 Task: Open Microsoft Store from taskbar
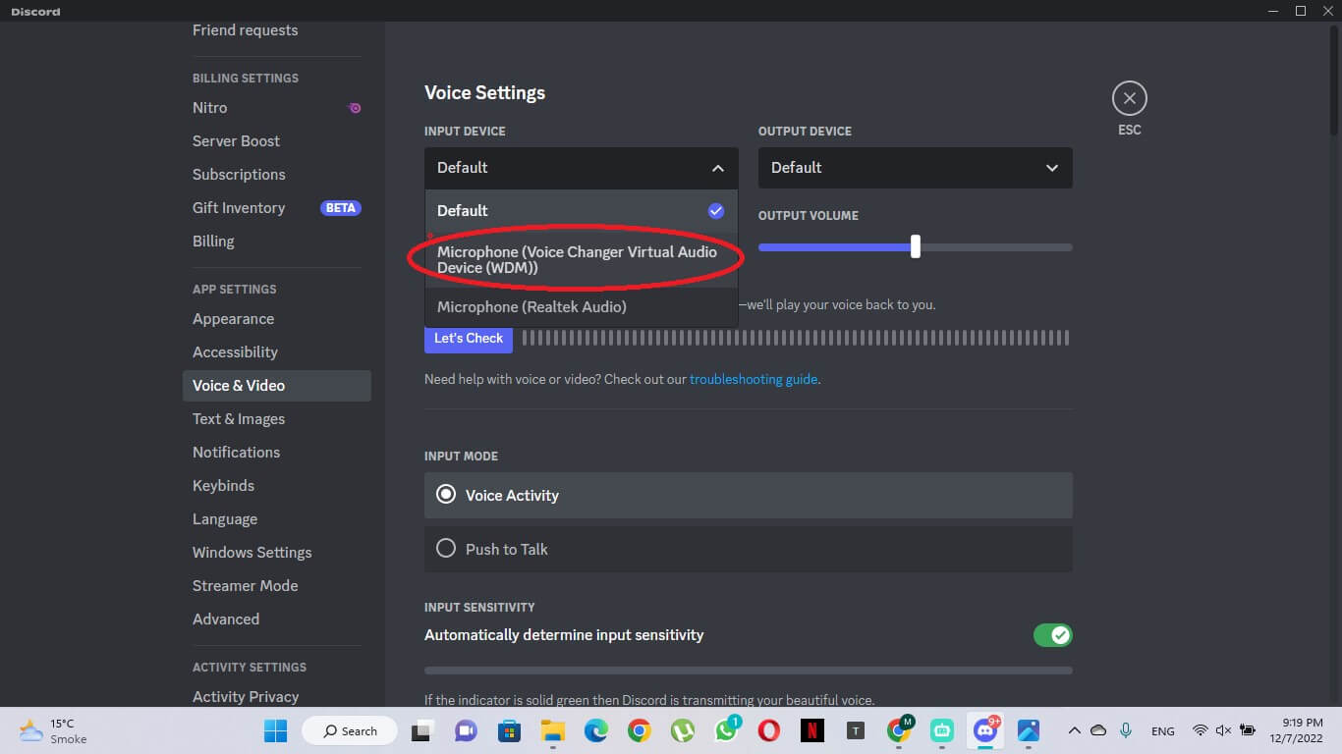pos(509,730)
